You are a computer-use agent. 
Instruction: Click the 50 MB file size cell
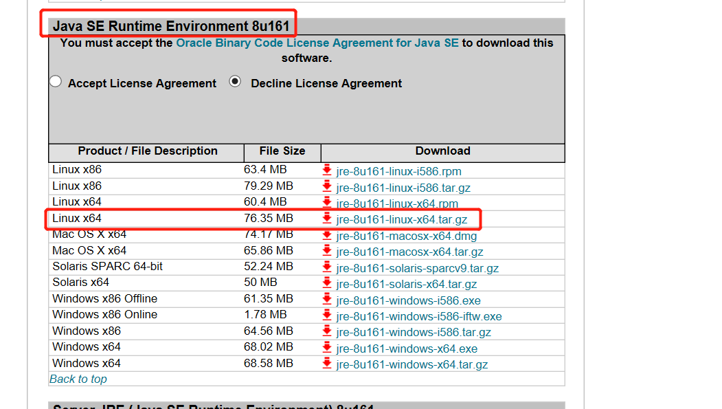click(x=260, y=283)
